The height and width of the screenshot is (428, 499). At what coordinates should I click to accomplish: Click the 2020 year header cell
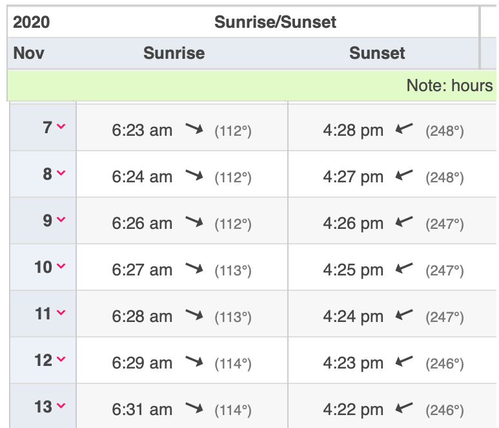31,22
